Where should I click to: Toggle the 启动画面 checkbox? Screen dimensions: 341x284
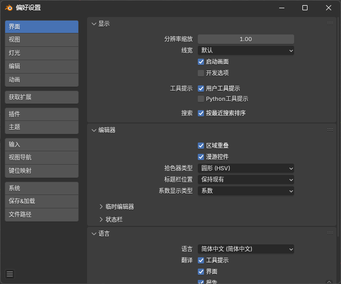click(201, 62)
